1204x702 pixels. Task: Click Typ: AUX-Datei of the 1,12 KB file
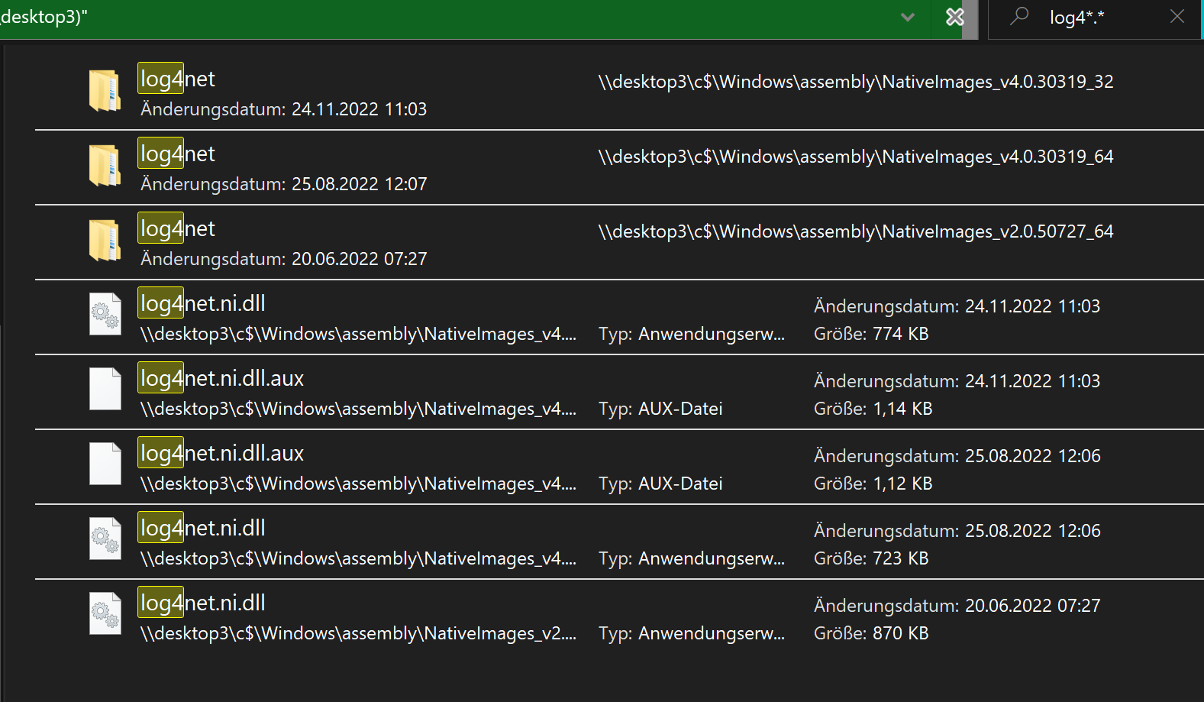point(660,484)
